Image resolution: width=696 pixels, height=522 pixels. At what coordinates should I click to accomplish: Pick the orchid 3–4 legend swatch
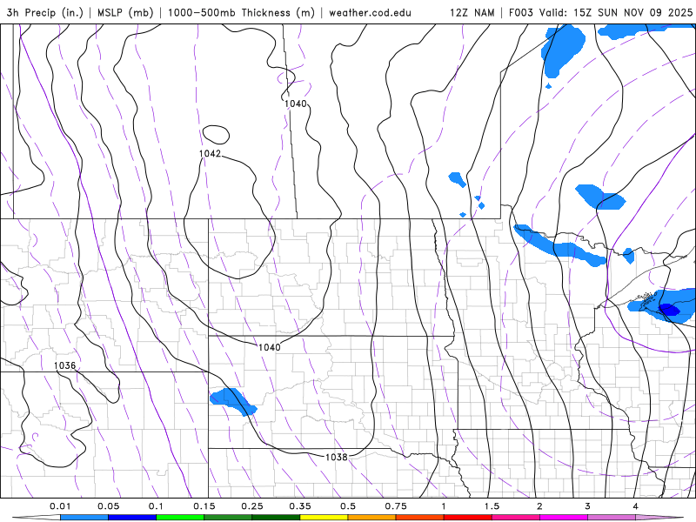(x=612, y=518)
